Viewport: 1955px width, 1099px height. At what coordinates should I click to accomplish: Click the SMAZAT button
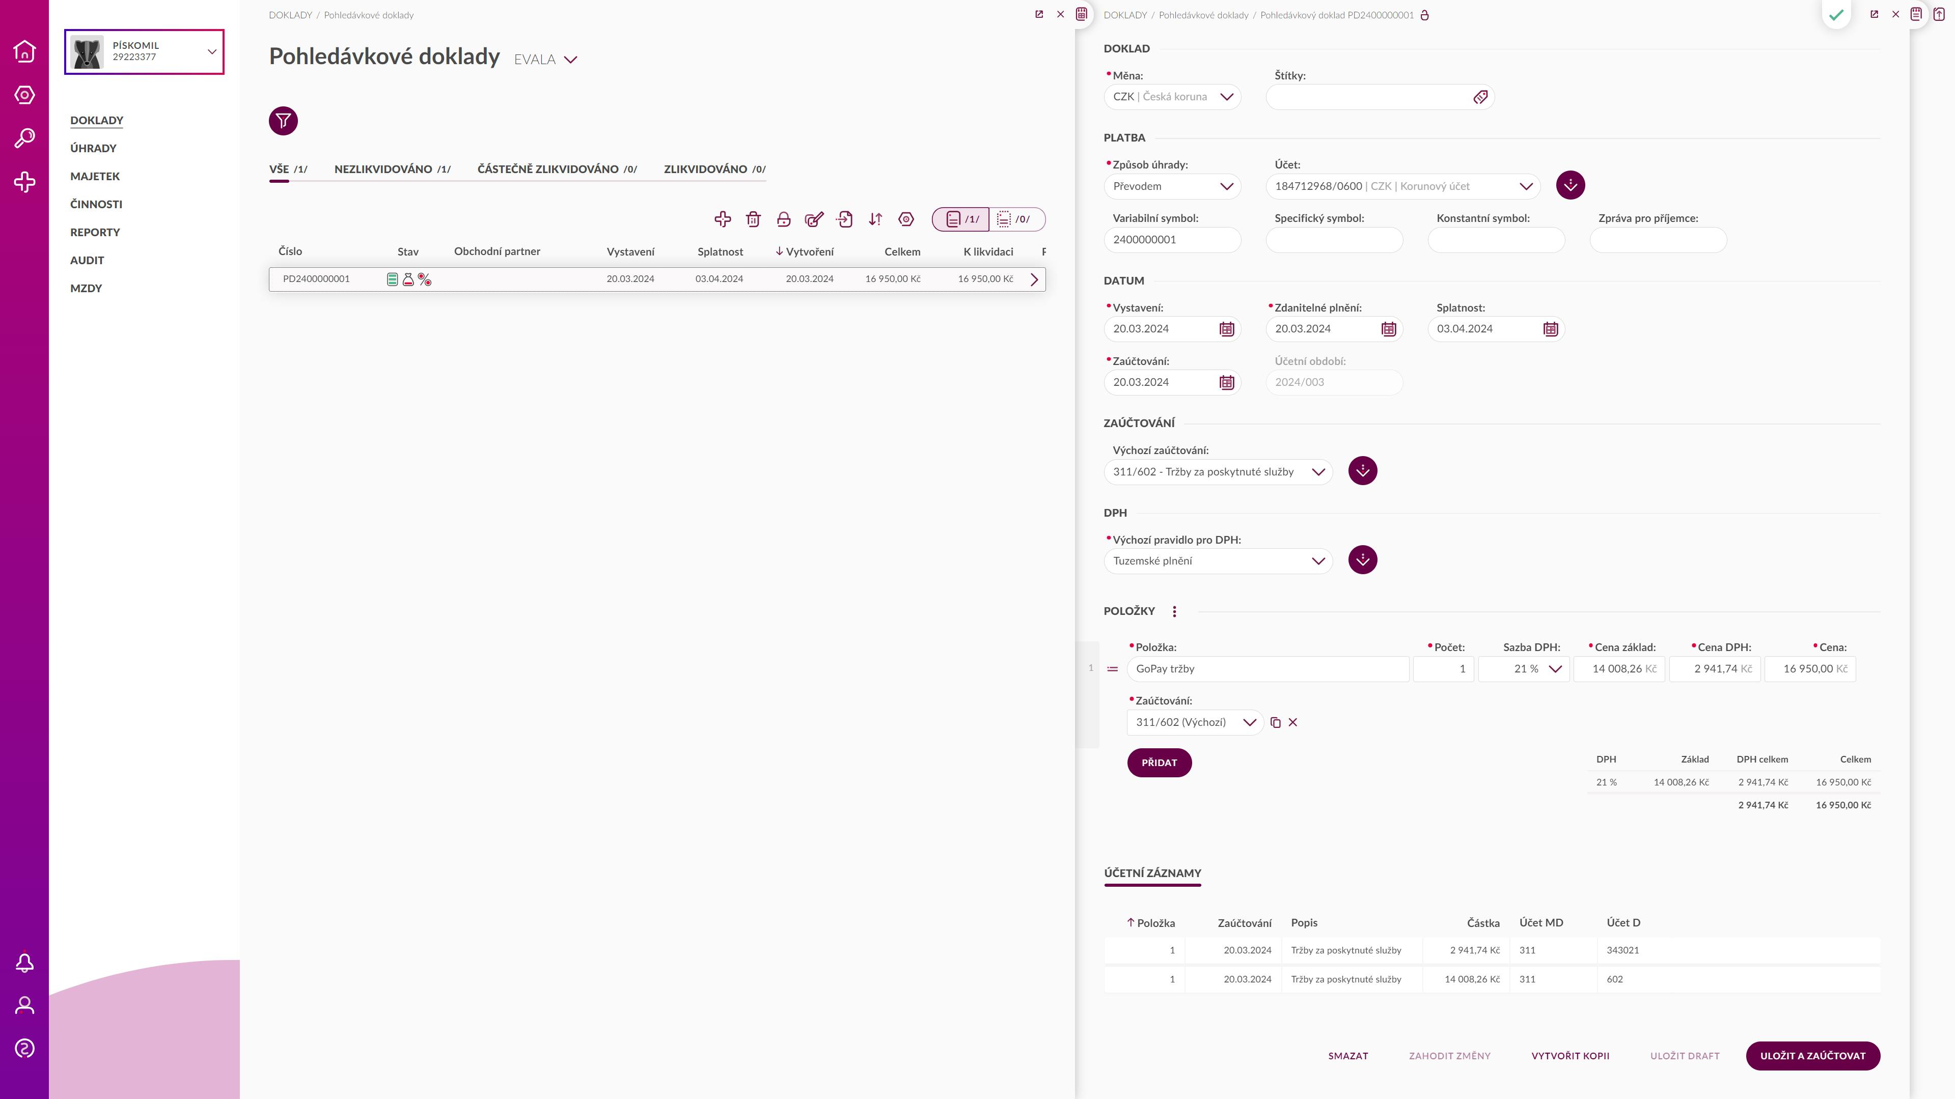(1348, 1056)
